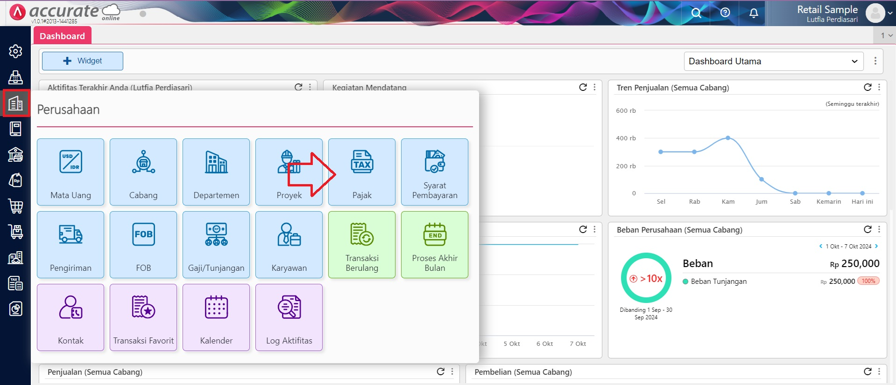Viewport: 896px width, 385px height.
Task: Open the Pajak tile
Action: pyautogui.click(x=362, y=172)
